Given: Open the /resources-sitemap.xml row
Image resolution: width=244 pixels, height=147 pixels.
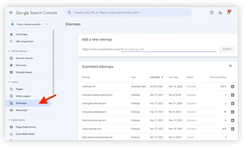Looking at the screenshot, I should click(158, 112).
